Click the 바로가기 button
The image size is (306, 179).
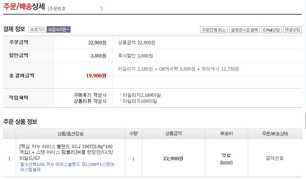pos(37,29)
